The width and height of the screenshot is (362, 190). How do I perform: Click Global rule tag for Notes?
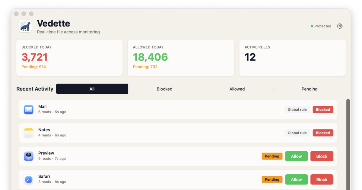[297, 133]
